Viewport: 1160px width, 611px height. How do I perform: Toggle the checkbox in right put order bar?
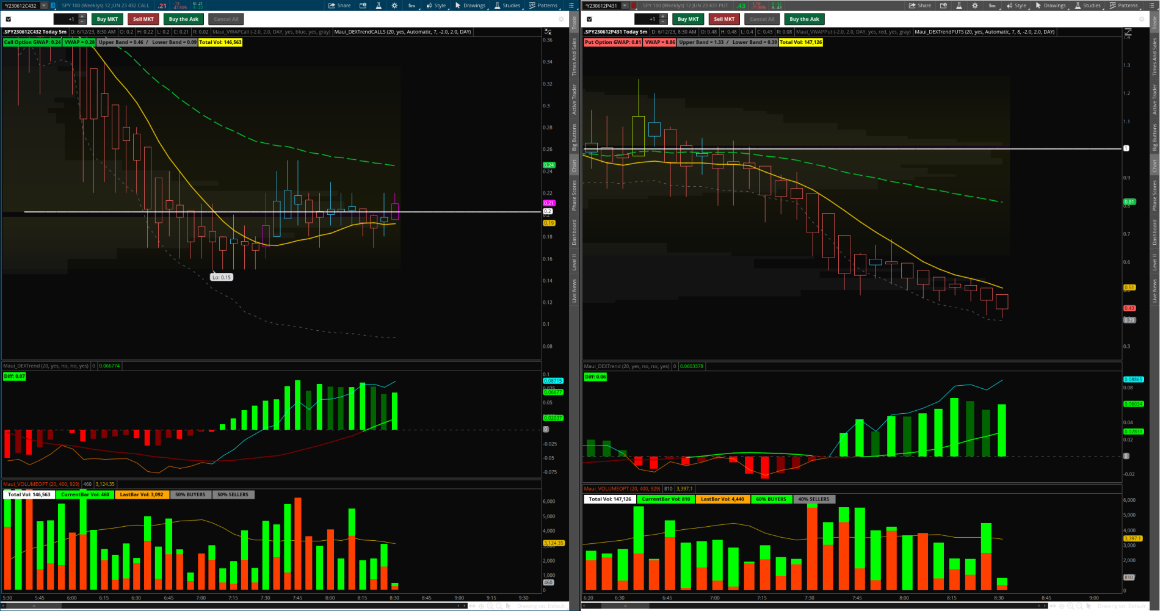589,19
